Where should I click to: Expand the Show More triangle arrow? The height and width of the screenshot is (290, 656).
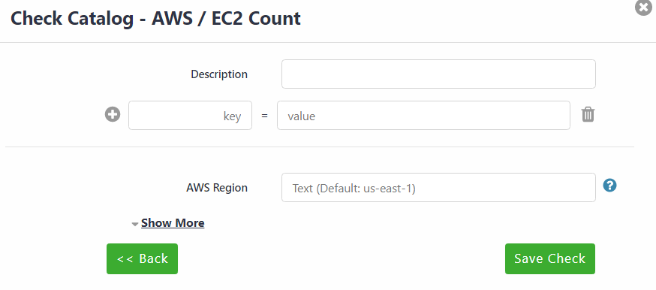click(134, 225)
